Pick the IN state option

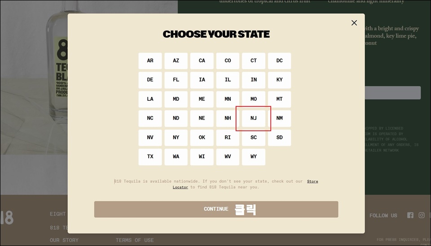253,80
